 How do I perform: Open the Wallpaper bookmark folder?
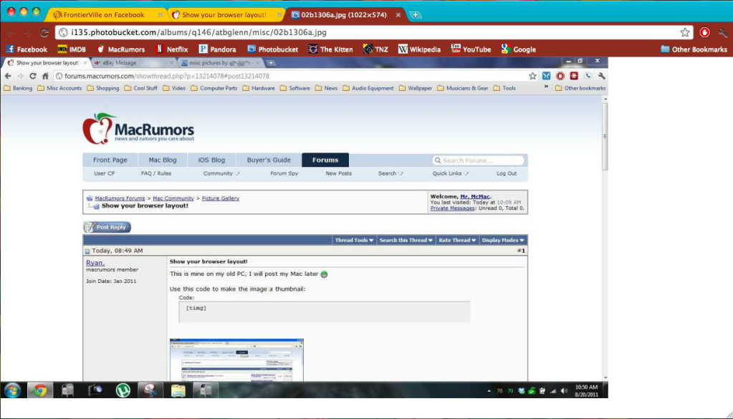pyautogui.click(x=416, y=88)
